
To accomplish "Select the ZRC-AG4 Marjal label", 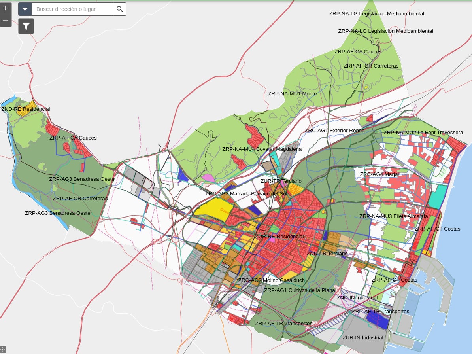I will (x=379, y=174).
